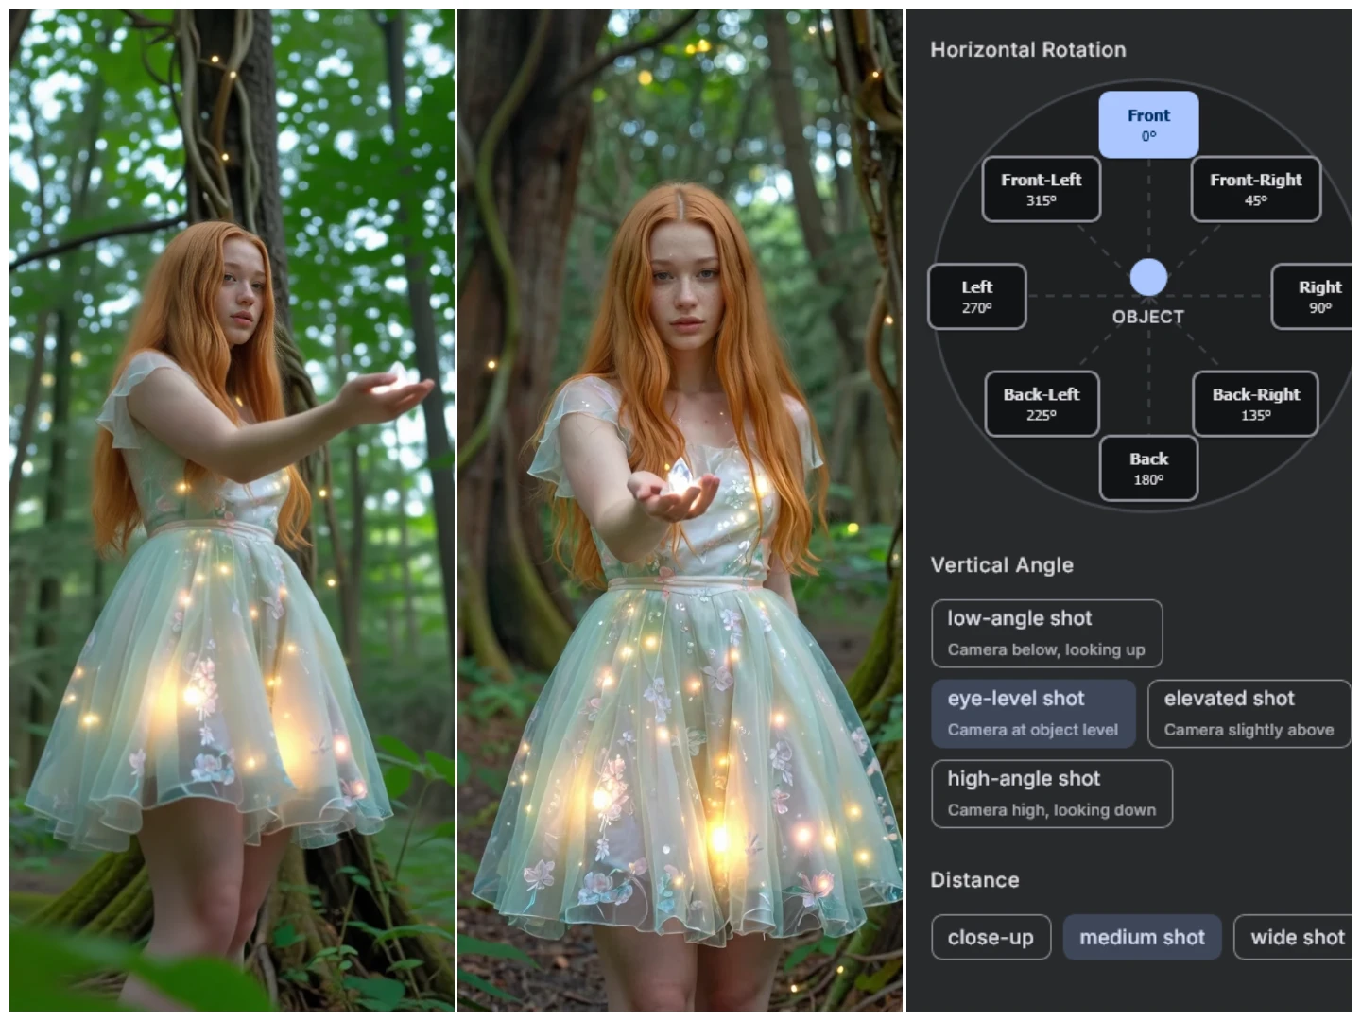This screenshot has width=1361, height=1021.
Task: Pick the eye-level shot option
Action: click(x=1033, y=714)
